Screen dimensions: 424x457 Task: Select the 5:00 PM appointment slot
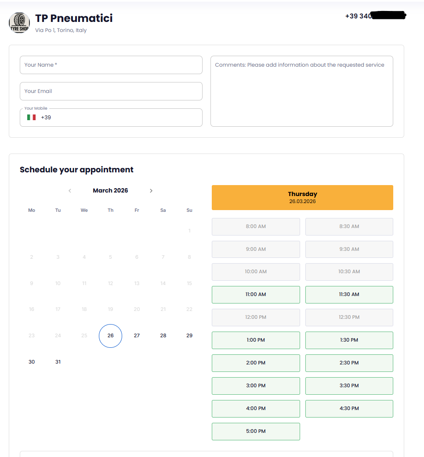pyautogui.click(x=256, y=431)
